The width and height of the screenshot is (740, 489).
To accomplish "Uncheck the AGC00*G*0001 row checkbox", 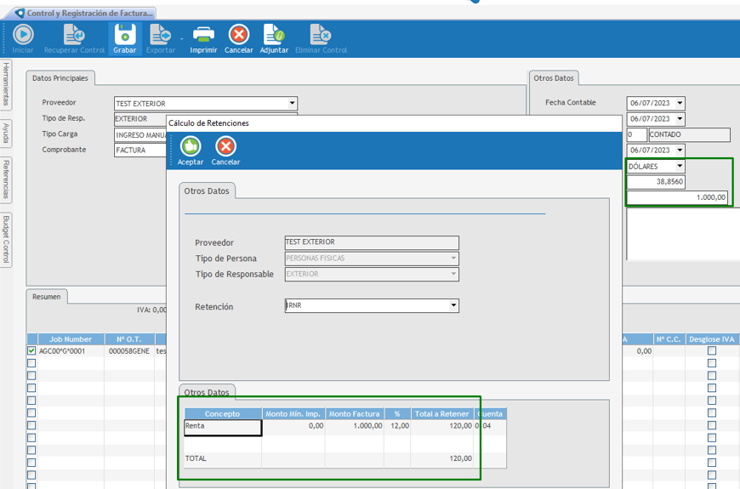I will [x=31, y=350].
